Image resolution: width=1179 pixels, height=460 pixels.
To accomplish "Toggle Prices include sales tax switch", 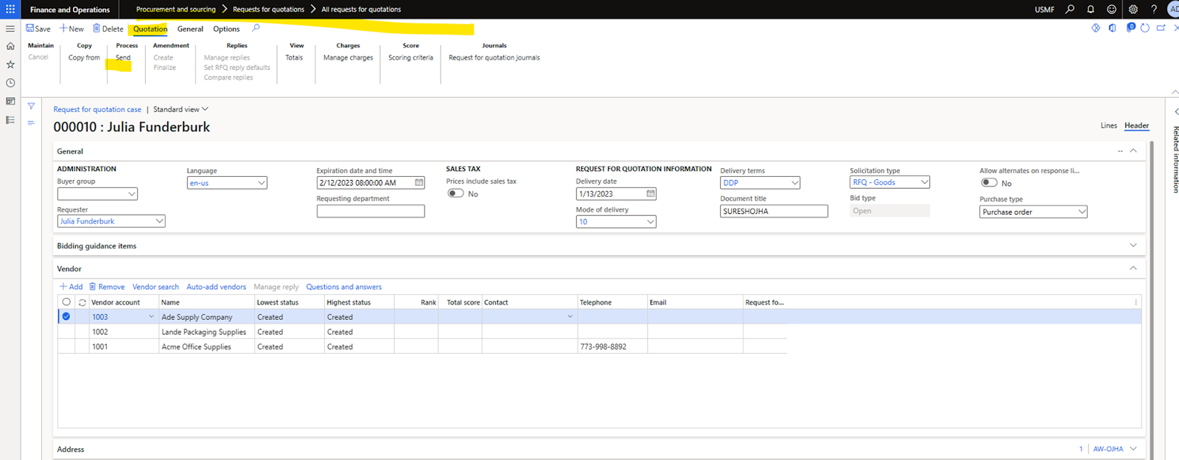I will pyautogui.click(x=455, y=194).
